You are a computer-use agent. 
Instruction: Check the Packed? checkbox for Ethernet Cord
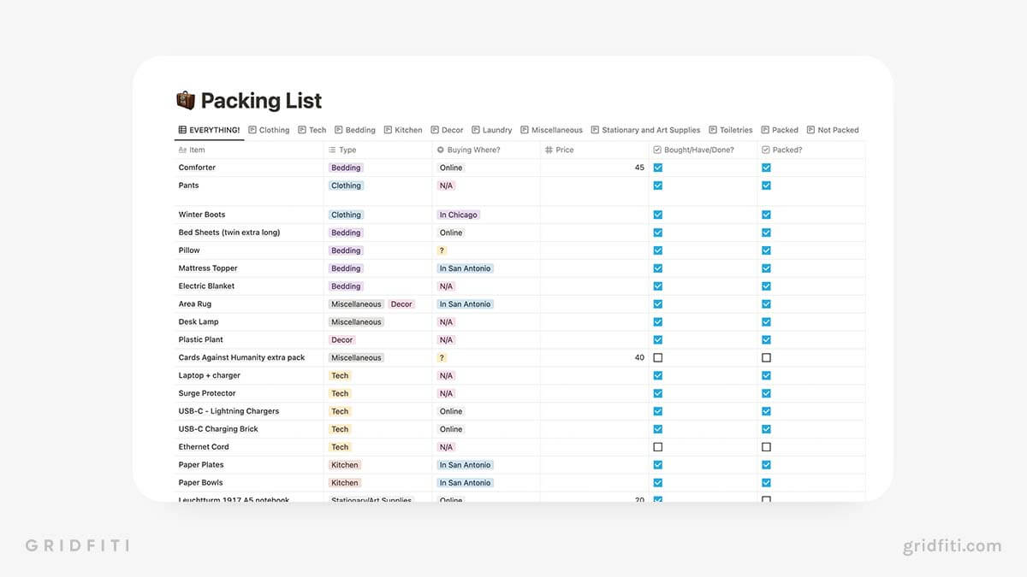(x=766, y=446)
